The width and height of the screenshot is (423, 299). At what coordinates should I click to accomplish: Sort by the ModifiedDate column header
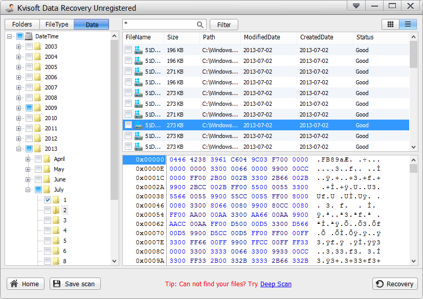point(269,37)
